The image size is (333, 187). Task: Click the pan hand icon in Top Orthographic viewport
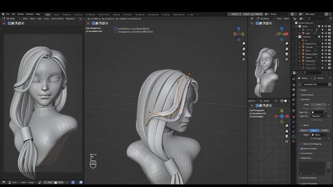pos(287,131)
